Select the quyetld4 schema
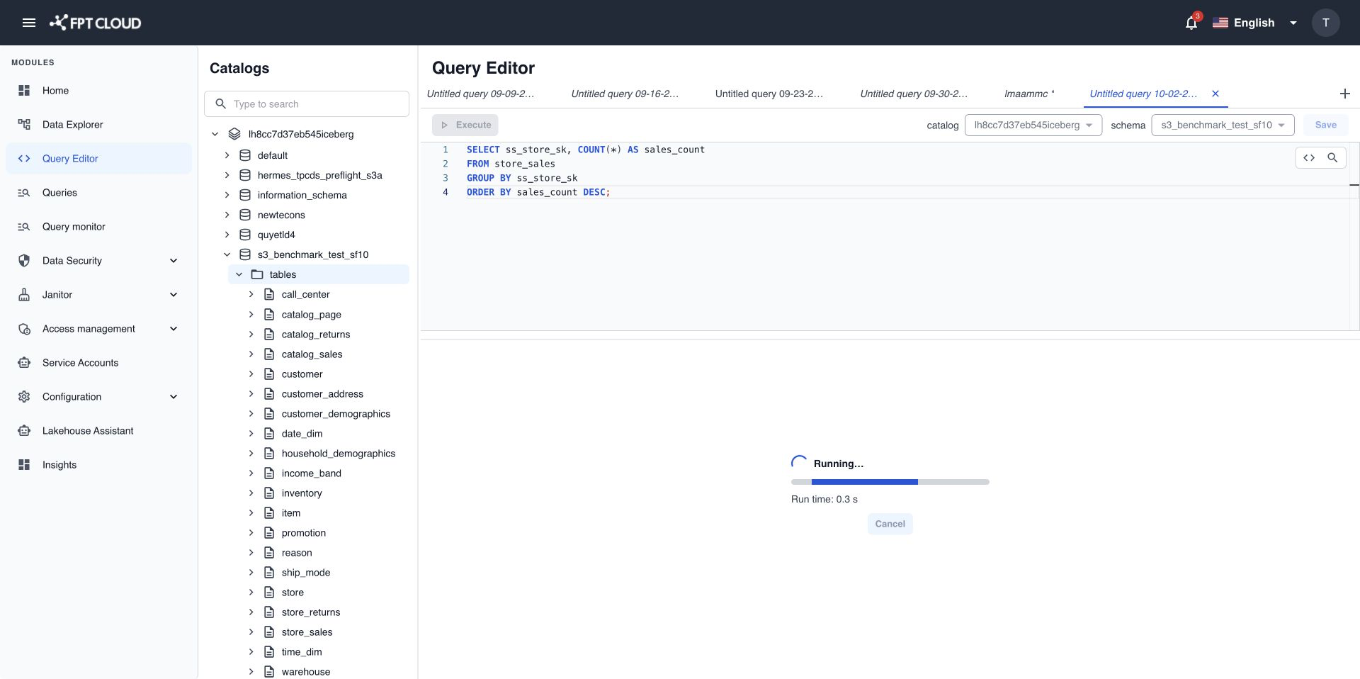This screenshot has width=1360, height=679. click(276, 235)
